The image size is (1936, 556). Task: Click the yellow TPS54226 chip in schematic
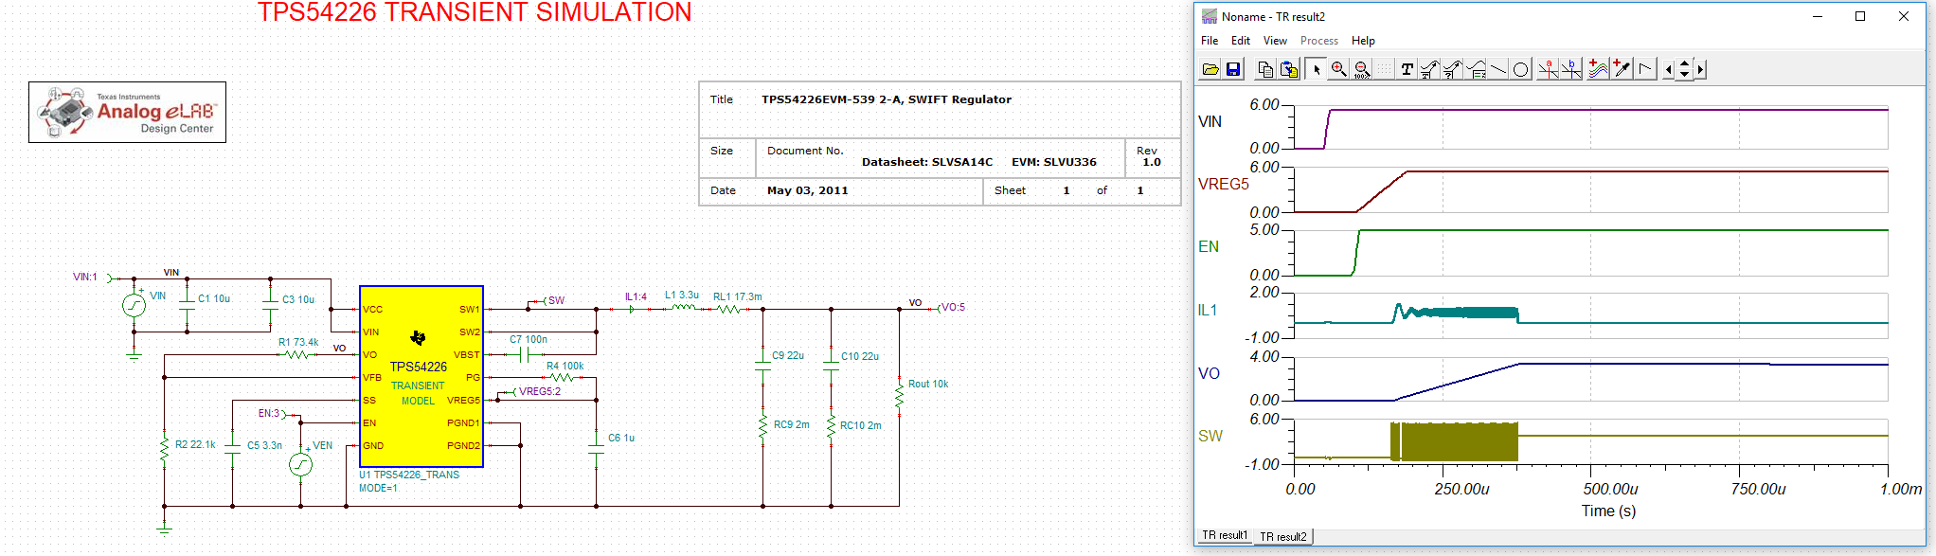[x=421, y=376]
